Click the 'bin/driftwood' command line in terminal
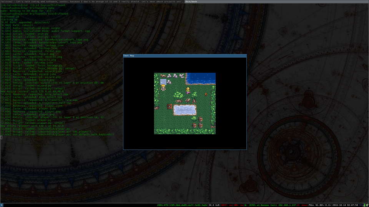Viewport: 369px width, 207px height. pos(34,14)
